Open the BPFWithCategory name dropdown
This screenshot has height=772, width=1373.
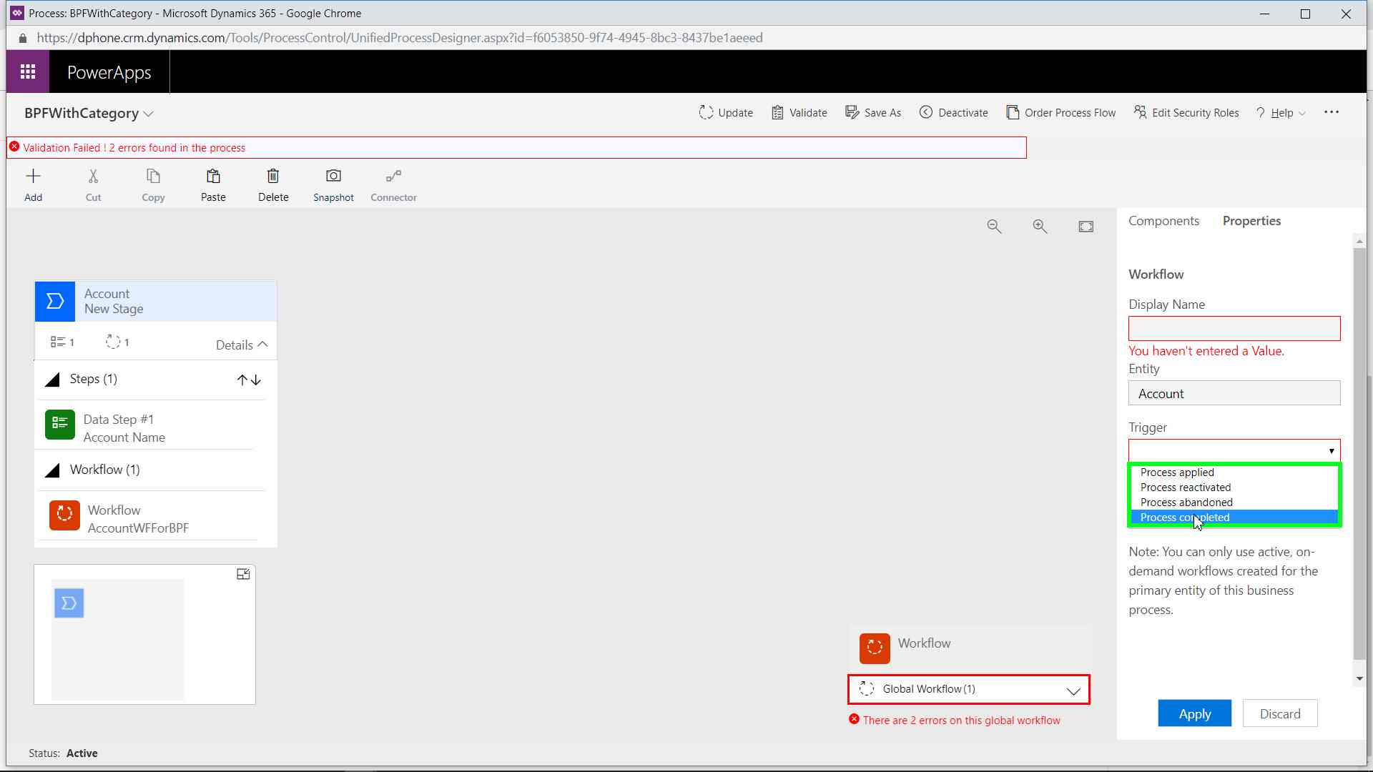(148, 114)
